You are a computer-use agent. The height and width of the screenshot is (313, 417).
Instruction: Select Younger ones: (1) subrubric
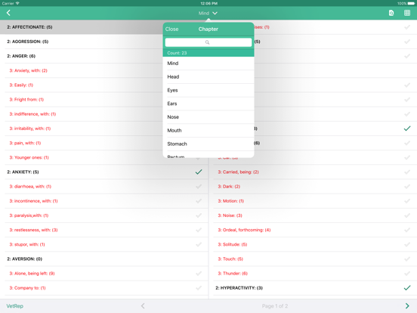29,157
